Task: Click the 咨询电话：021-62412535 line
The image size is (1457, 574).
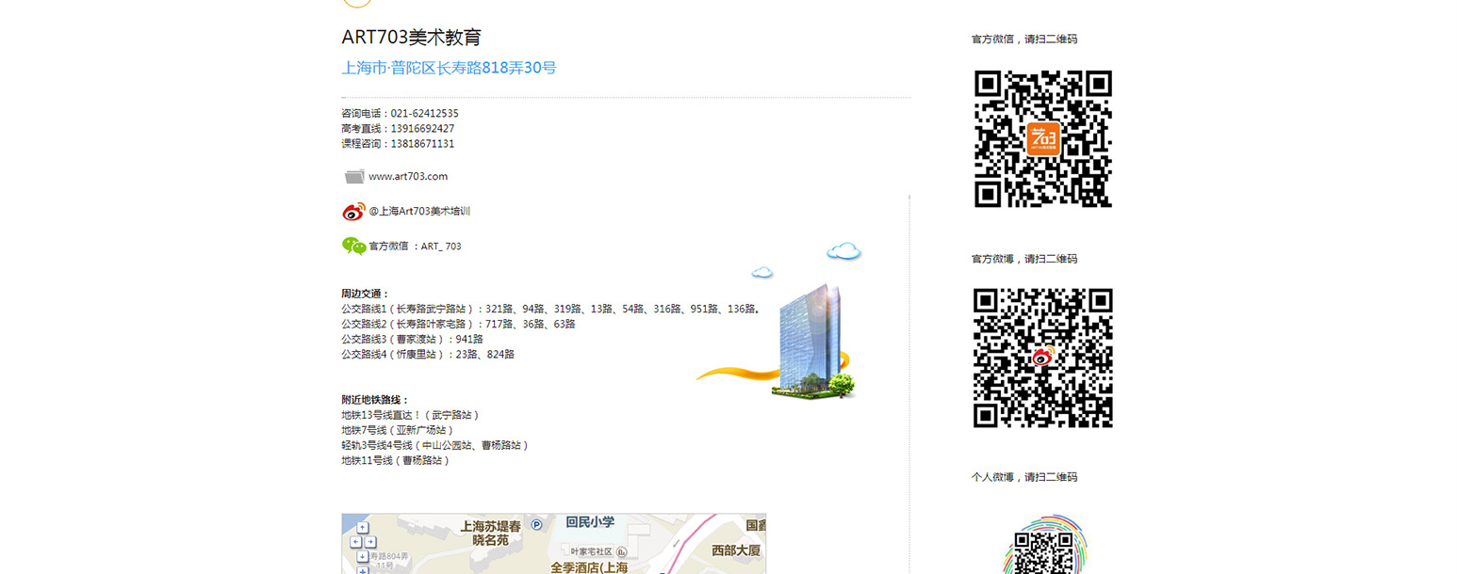Action: tap(400, 113)
